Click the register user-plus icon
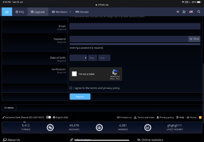Image resolution: width=204 pixels, height=142 pixels. pyautogui.click(x=184, y=12)
